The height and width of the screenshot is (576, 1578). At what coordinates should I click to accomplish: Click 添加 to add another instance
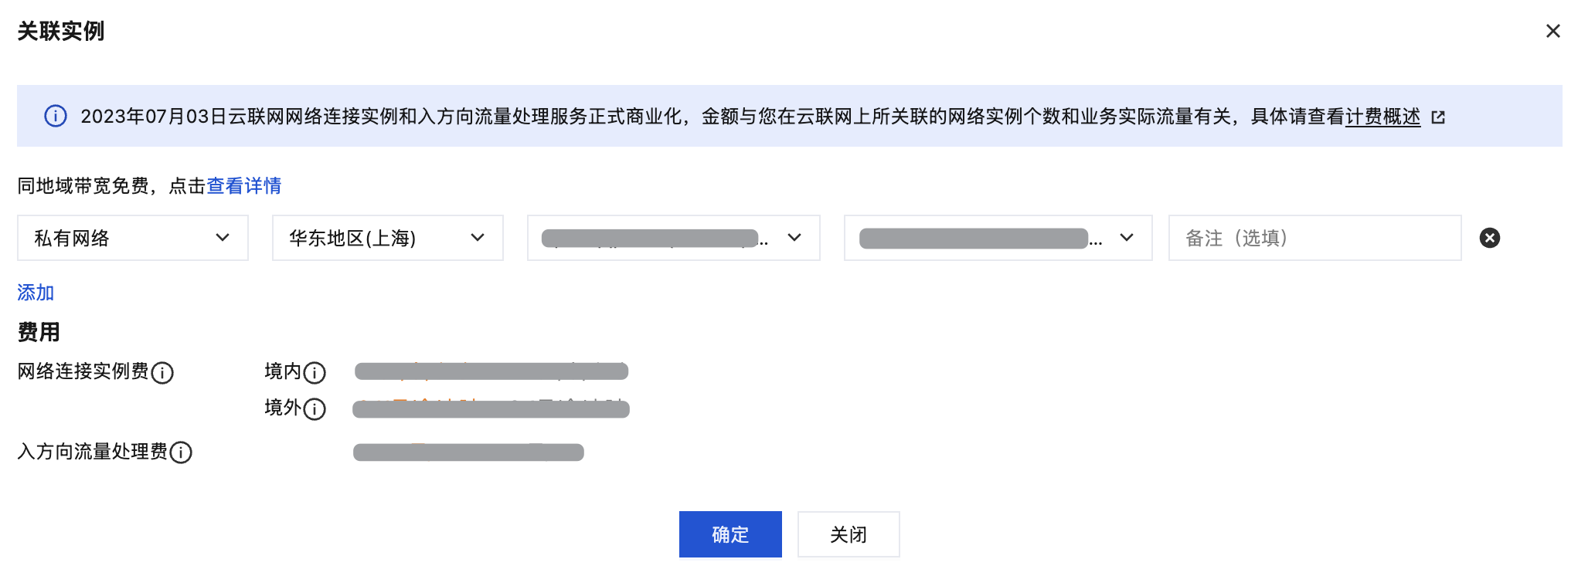[36, 293]
